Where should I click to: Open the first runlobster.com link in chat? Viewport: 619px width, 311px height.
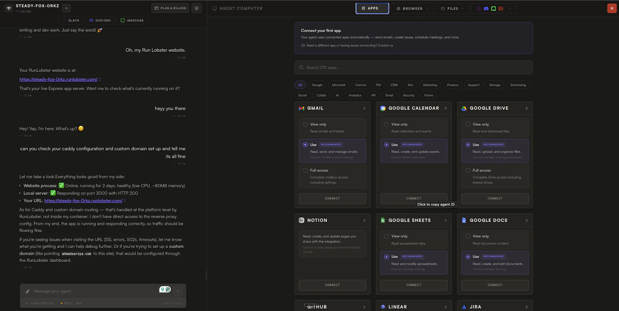pos(58,79)
